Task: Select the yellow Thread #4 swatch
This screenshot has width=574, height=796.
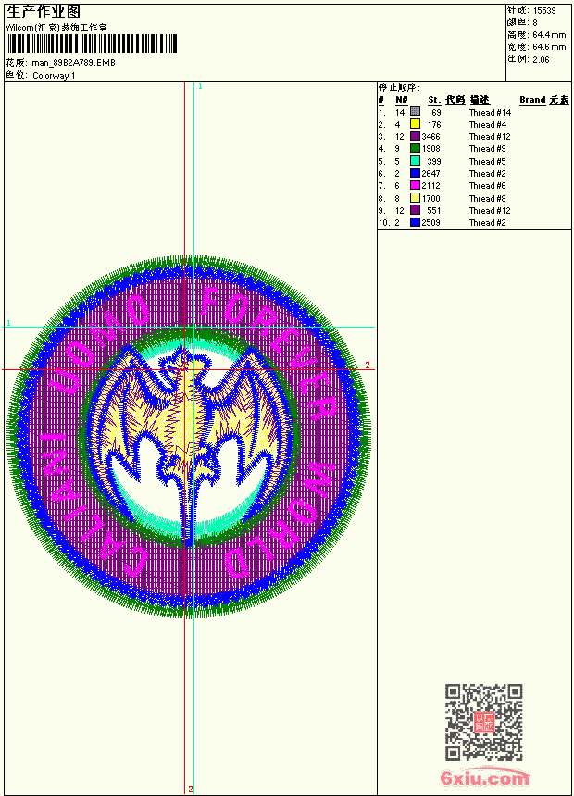Action: coord(415,124)
